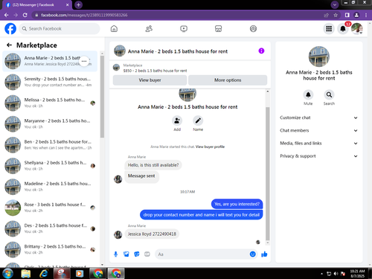Screen dimensions: 372x279
Task: Open the Friends icon in top navigation
Action: pos(149,29)
